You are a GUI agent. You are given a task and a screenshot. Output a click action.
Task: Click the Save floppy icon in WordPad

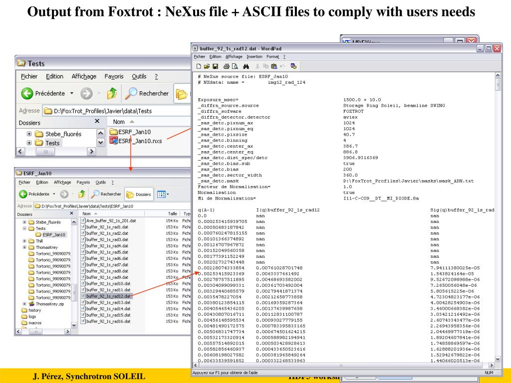(x=215, y=66)
